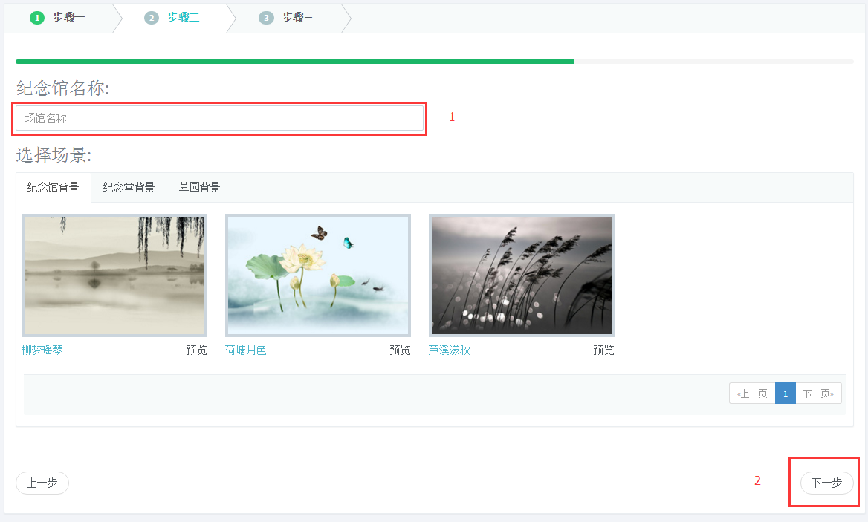Switch to 纪念馆背景 tab

(54, 188)
